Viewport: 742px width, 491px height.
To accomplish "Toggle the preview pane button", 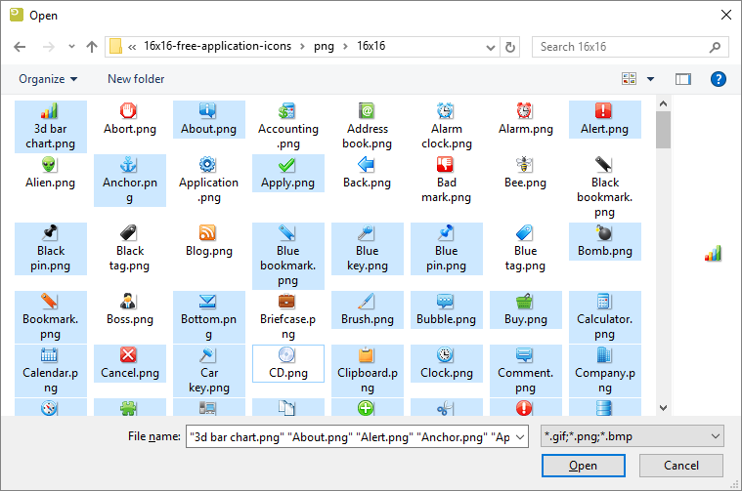I will click(683, 79).
